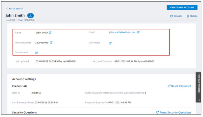Click the Department edit icon
203x117 pixels.
click(x=36, y=53)
